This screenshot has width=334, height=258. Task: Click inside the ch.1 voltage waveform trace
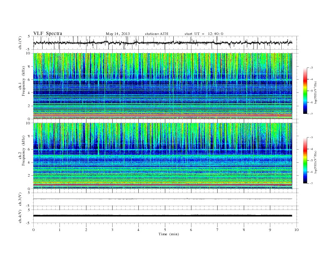pos(162,43)
